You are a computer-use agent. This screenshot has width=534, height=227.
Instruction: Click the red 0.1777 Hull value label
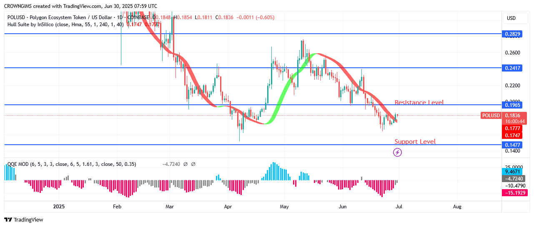(512, 128)
